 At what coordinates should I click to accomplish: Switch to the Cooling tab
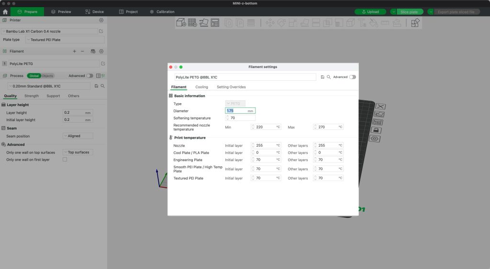pos(201,87)
